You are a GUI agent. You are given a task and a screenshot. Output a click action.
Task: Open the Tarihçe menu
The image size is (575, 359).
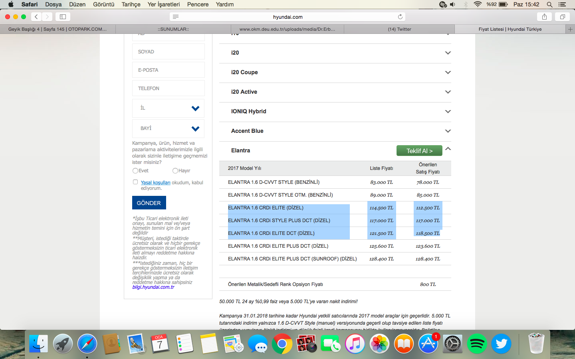tap(131, 4)
